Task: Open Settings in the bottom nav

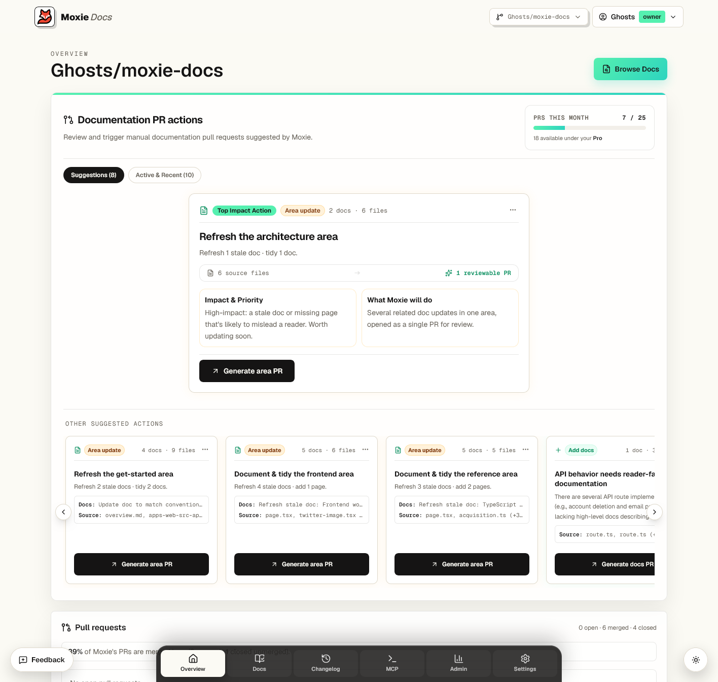Action: 525,663
